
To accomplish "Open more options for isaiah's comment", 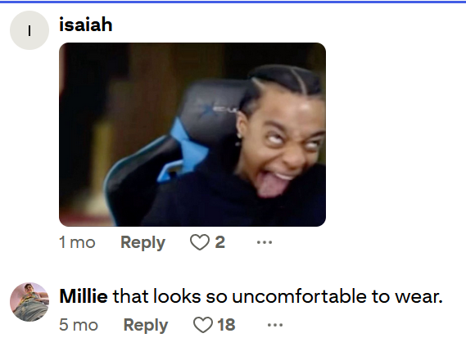I will (x=265, y=242).
